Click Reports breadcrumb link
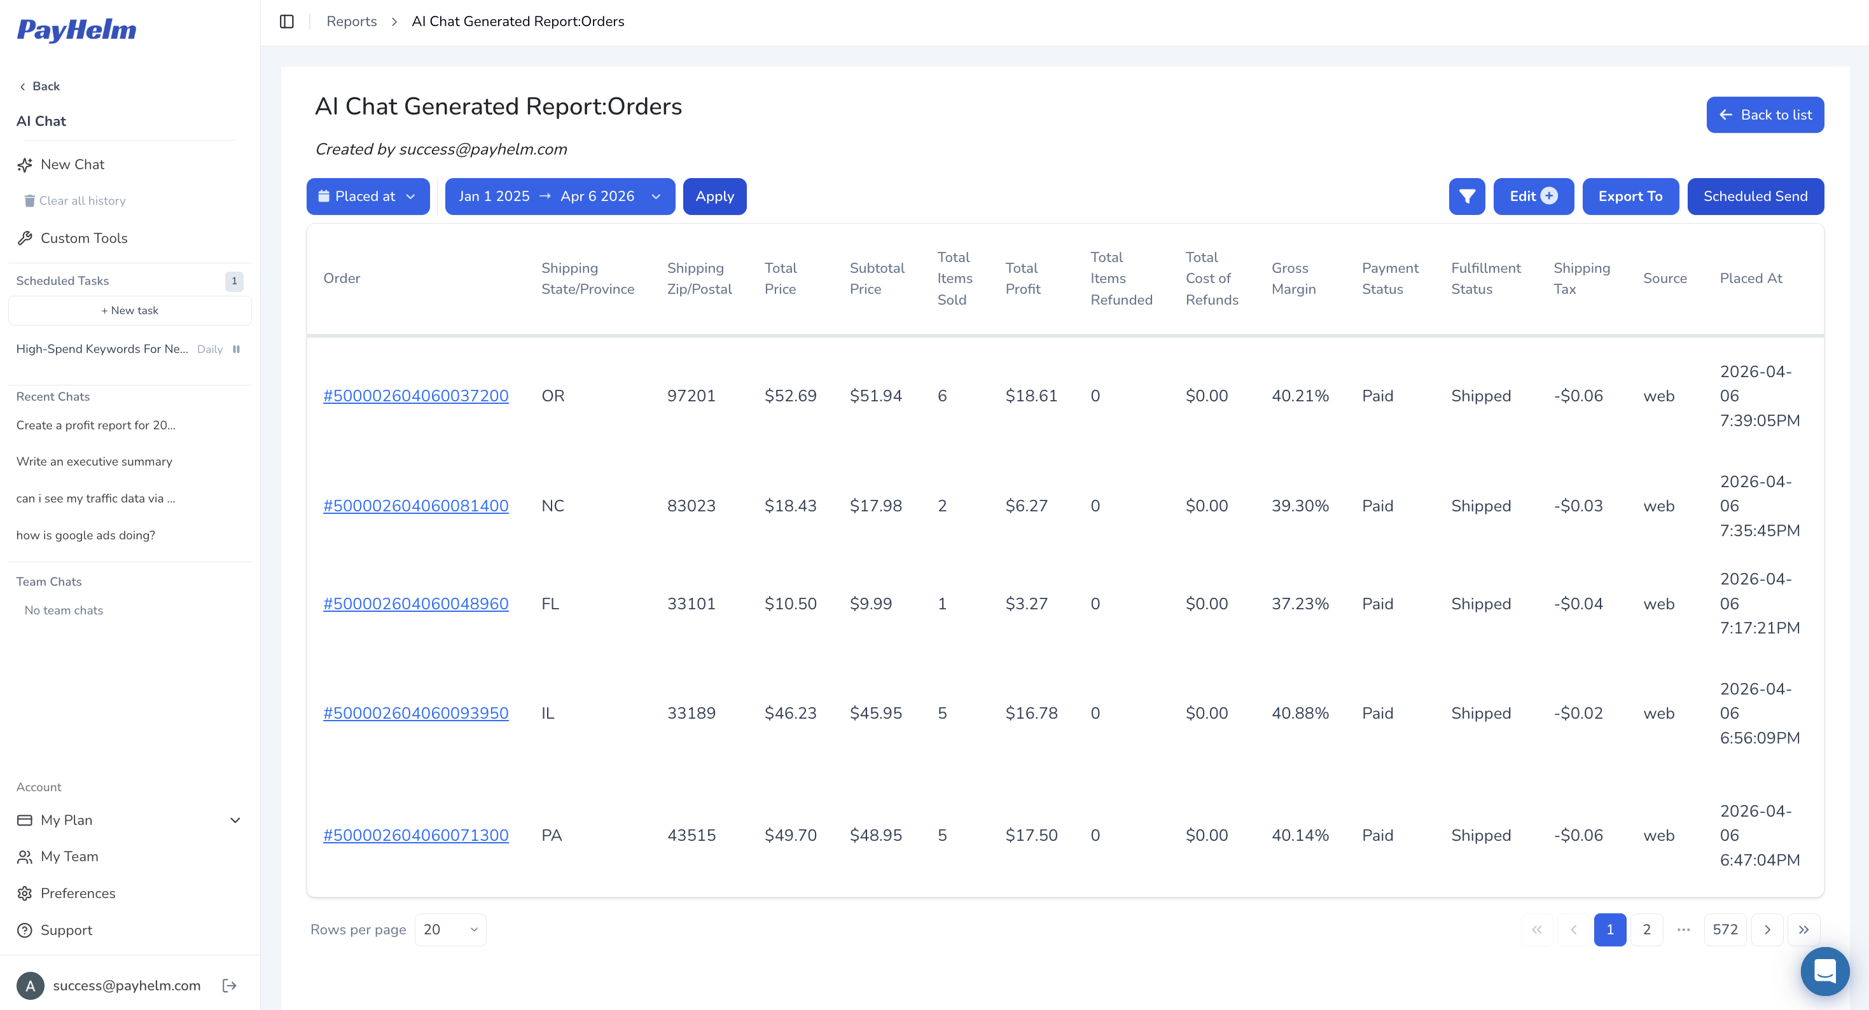1869x1010 pixels. click(x=351, y=21)
